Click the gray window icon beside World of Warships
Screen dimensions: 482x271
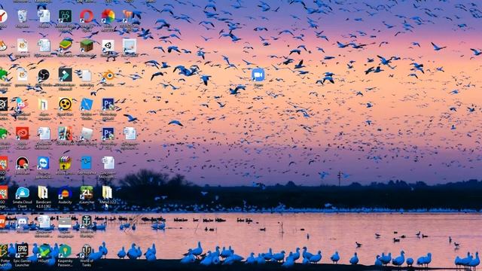pos(65,222)
